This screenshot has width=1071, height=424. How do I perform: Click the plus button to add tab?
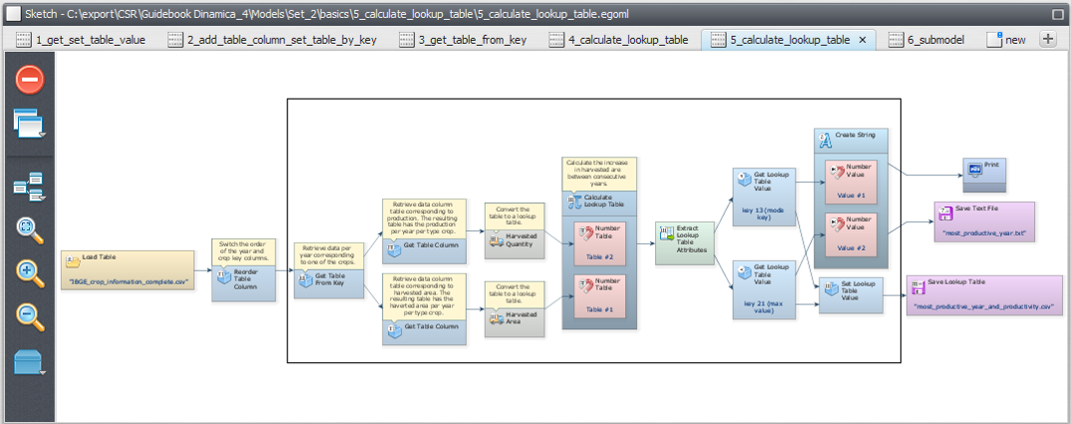point(1048,40)
